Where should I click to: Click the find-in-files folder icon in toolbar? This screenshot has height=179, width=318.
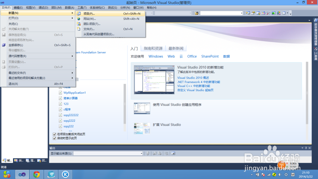click(197, 13)
